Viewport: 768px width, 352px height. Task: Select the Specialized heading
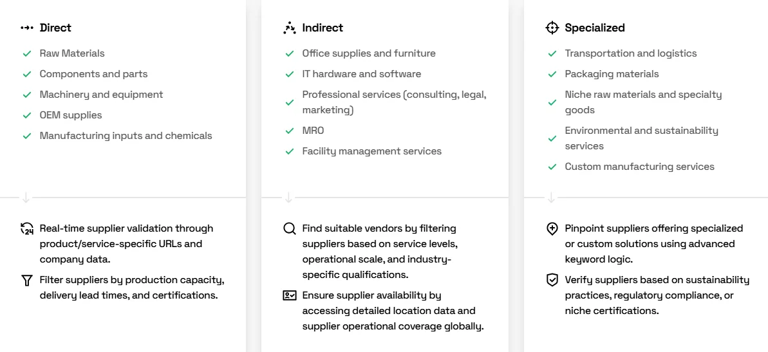pyautogui.click(x=595, y=28)
